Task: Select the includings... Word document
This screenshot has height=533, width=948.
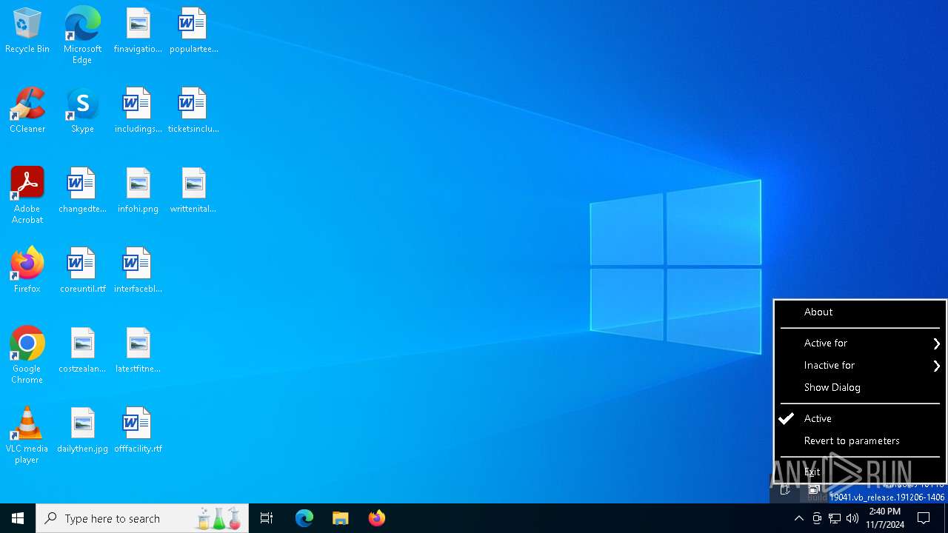Action: pyautogui.click(x=138, y=111)
